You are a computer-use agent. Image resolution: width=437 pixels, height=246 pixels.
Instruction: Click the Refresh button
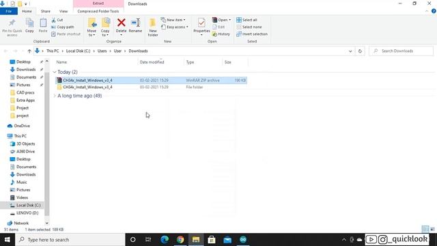click(x=360, y=51)
